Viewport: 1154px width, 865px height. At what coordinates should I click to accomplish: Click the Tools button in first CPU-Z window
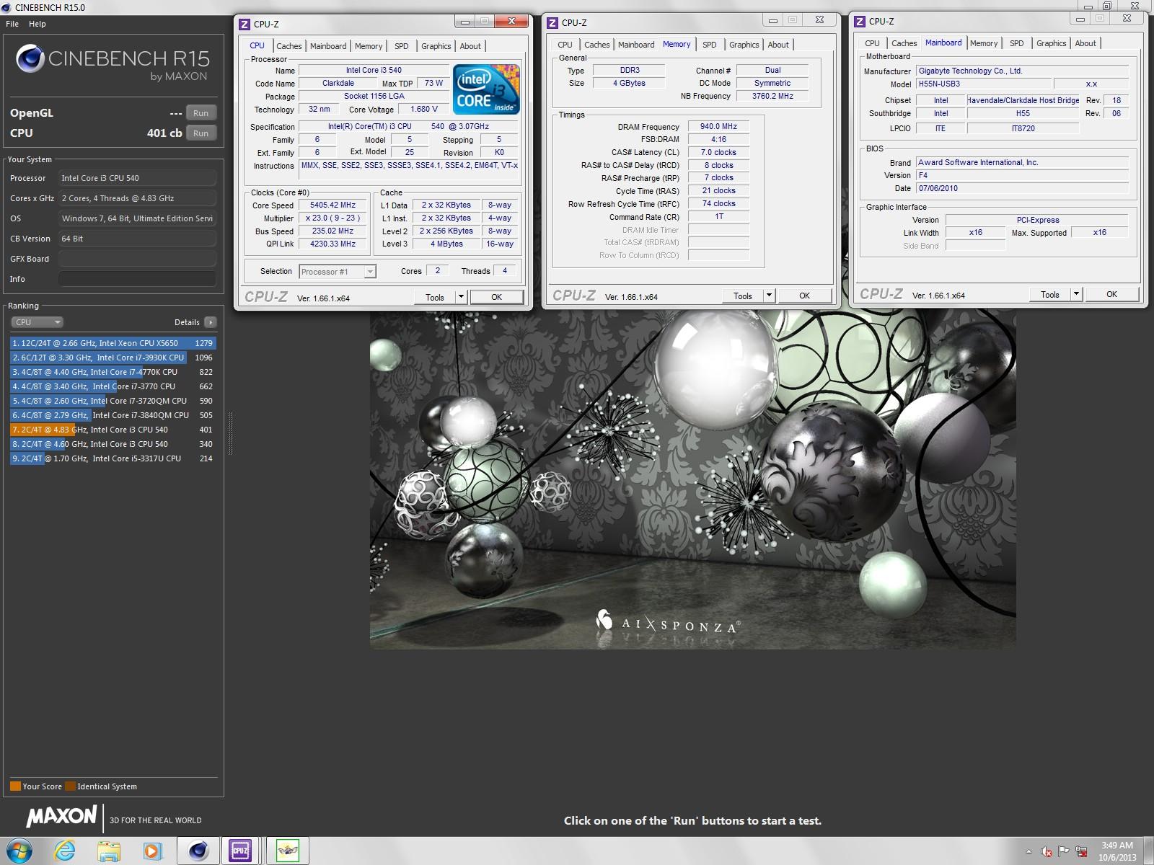435,297
